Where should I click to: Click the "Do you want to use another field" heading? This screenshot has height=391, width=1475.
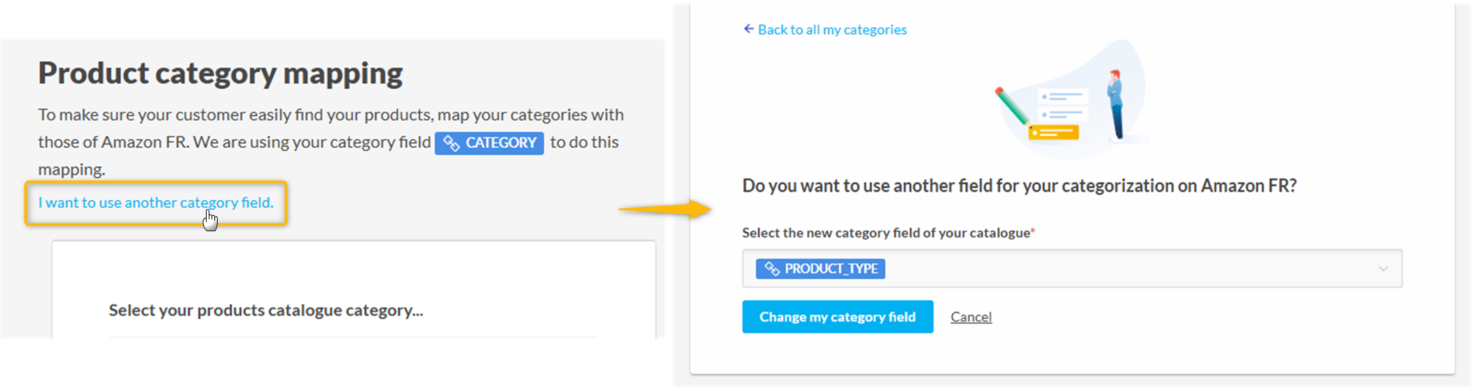click(1019, 186)
